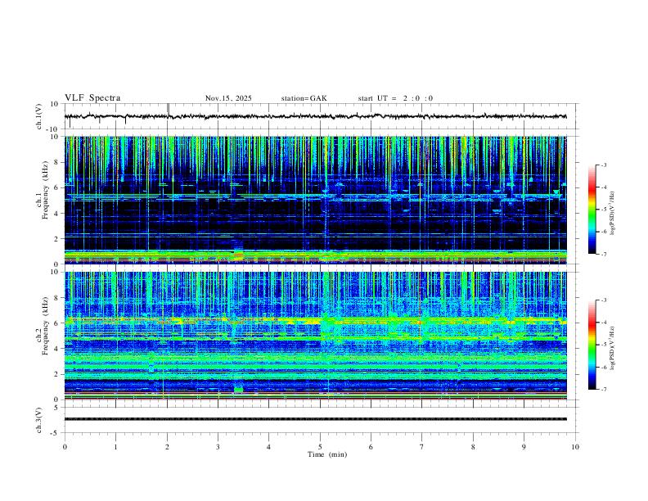Click the 4 kHz tick on ch.1 frequency axis
Viewport: 648px width, 501px height.
[57, 214]
